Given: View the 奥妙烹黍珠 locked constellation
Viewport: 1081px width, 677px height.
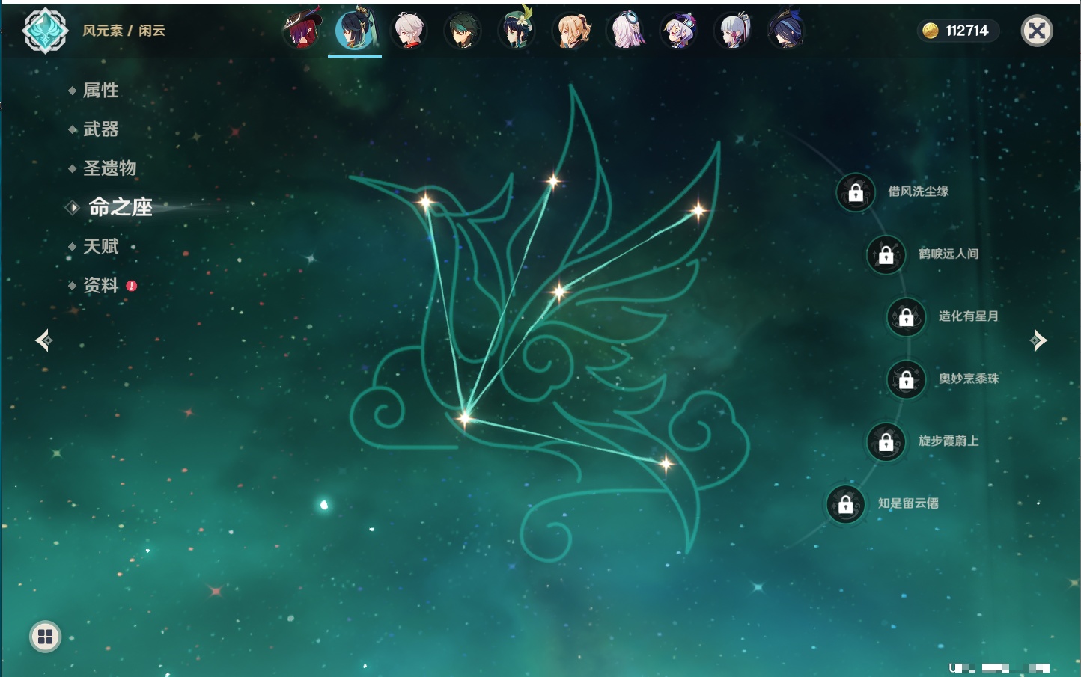Looking at the screenshot, I should point(906,379).
